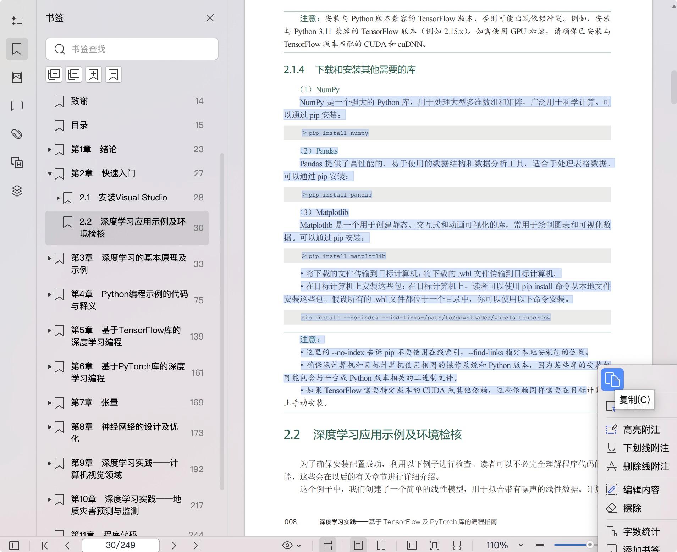Click the fit width icon
Screen dimensions: 677x552
click(457, 545)
